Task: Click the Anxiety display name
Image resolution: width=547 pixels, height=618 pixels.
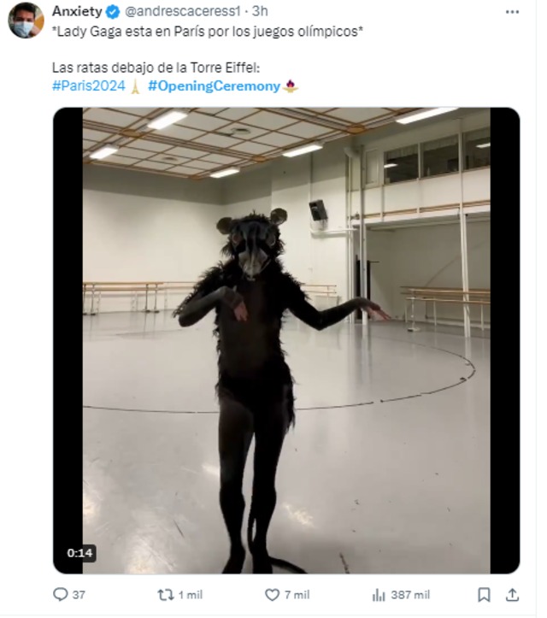Action: click(77, 11)
